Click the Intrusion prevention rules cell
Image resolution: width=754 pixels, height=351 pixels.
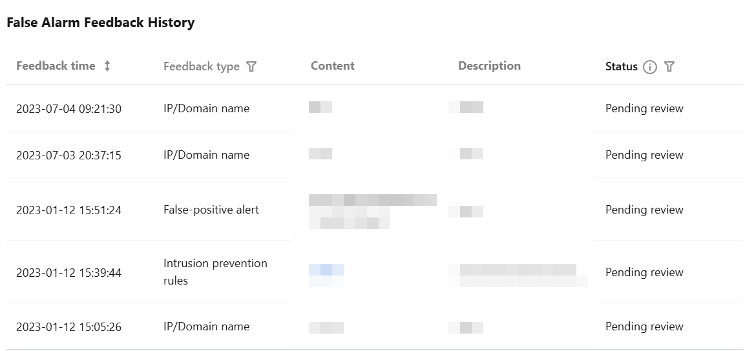coord(215,272)
